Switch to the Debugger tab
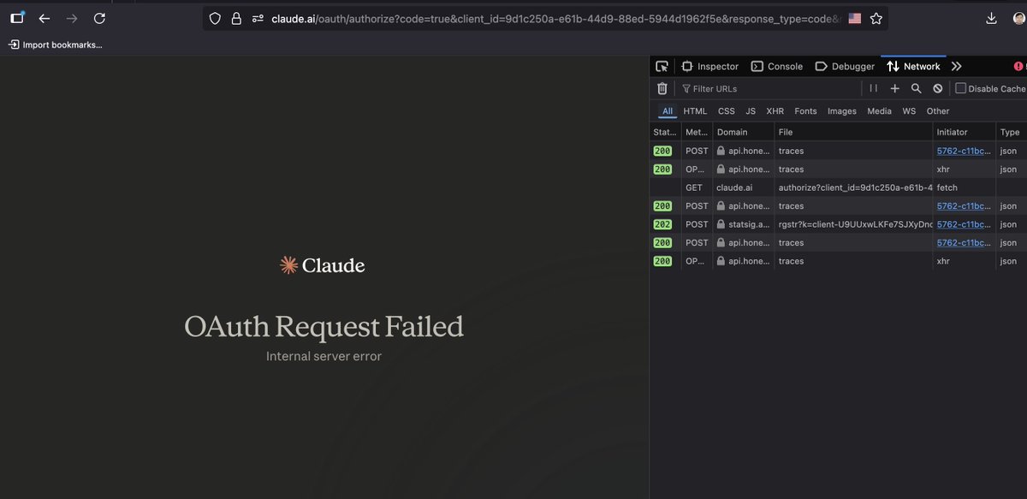1027x499 pixels. pyautogui.click(x=845, y=66)
